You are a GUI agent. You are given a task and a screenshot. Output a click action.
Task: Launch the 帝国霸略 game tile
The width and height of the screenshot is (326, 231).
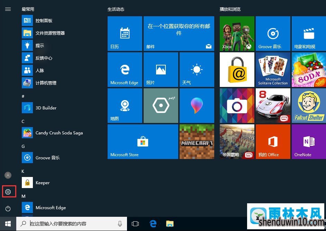point(237,142)
